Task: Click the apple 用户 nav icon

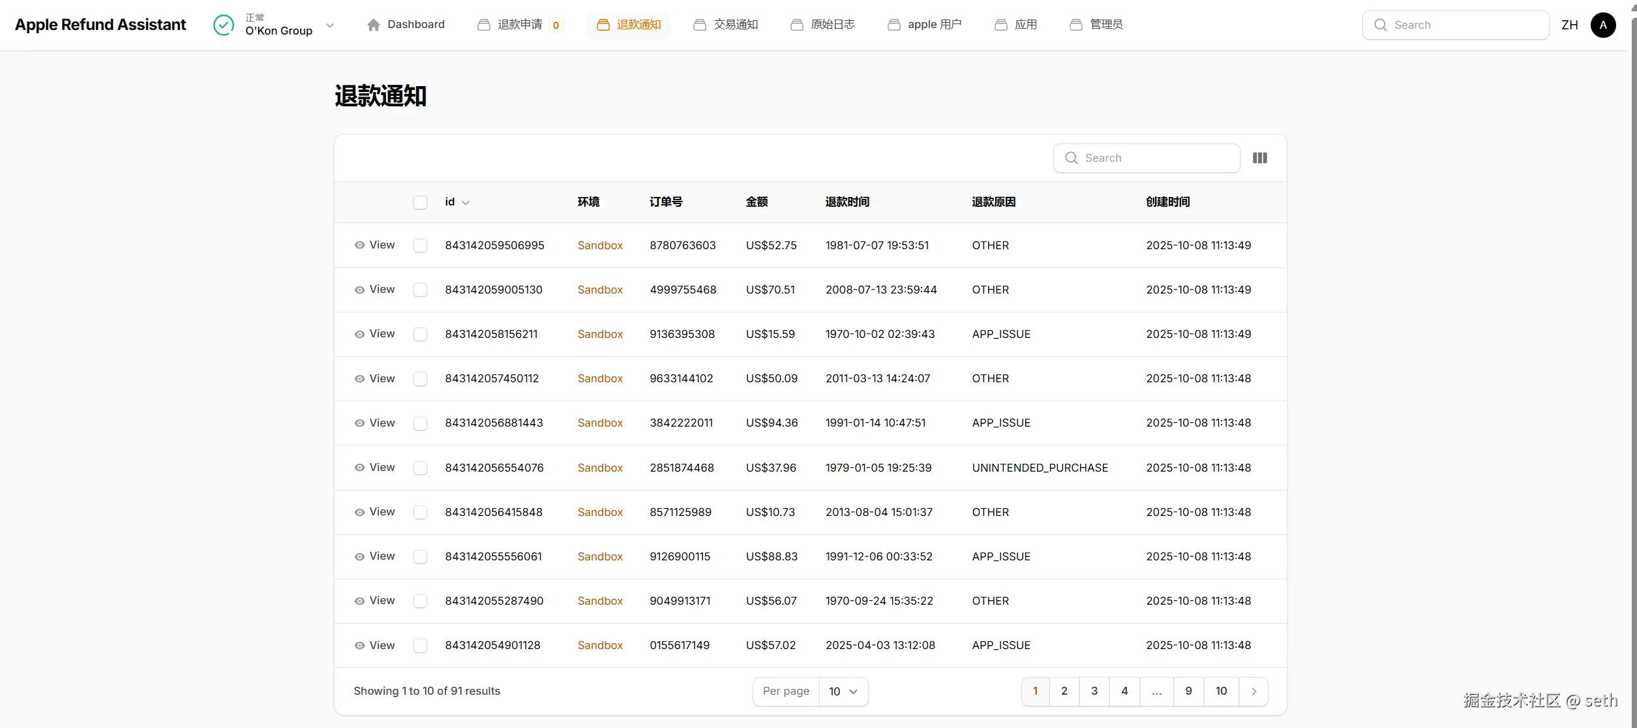Action: tap(894, 25)
